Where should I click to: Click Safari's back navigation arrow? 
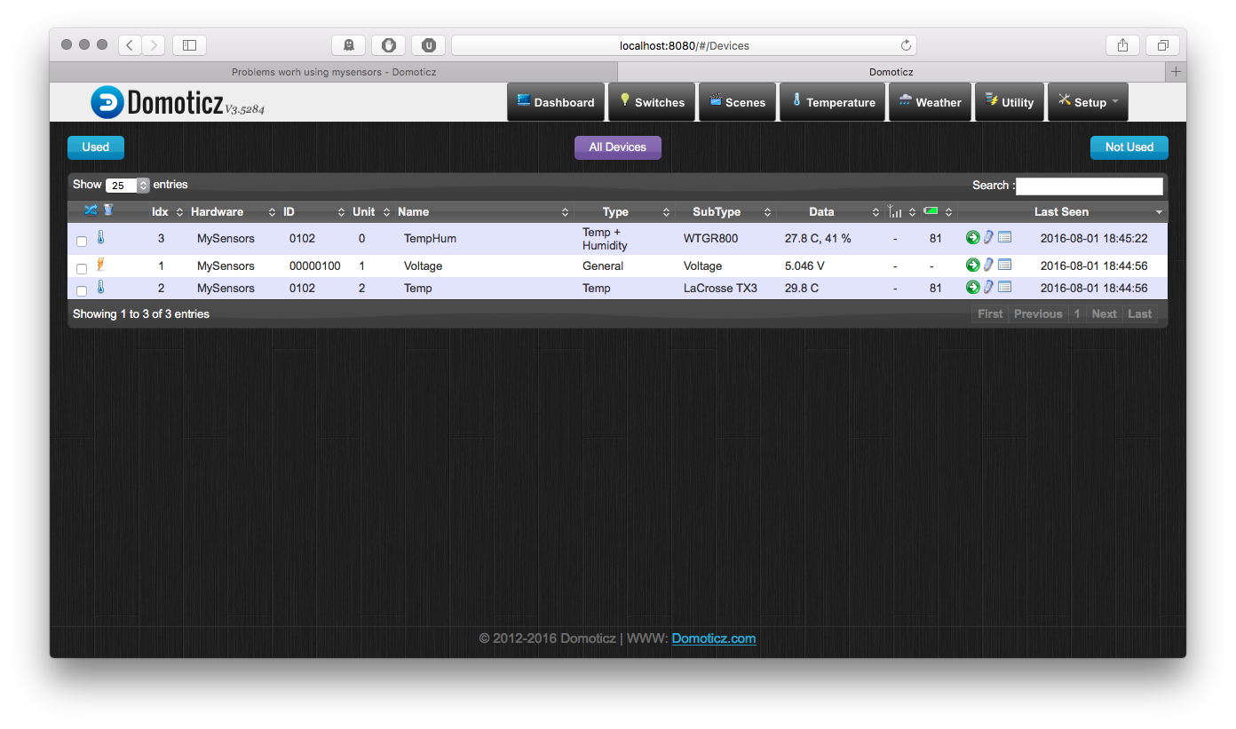coord(130,45)
